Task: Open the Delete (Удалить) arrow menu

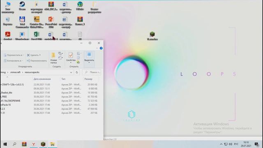Action: pyautogui.click(x=40, y=55)
